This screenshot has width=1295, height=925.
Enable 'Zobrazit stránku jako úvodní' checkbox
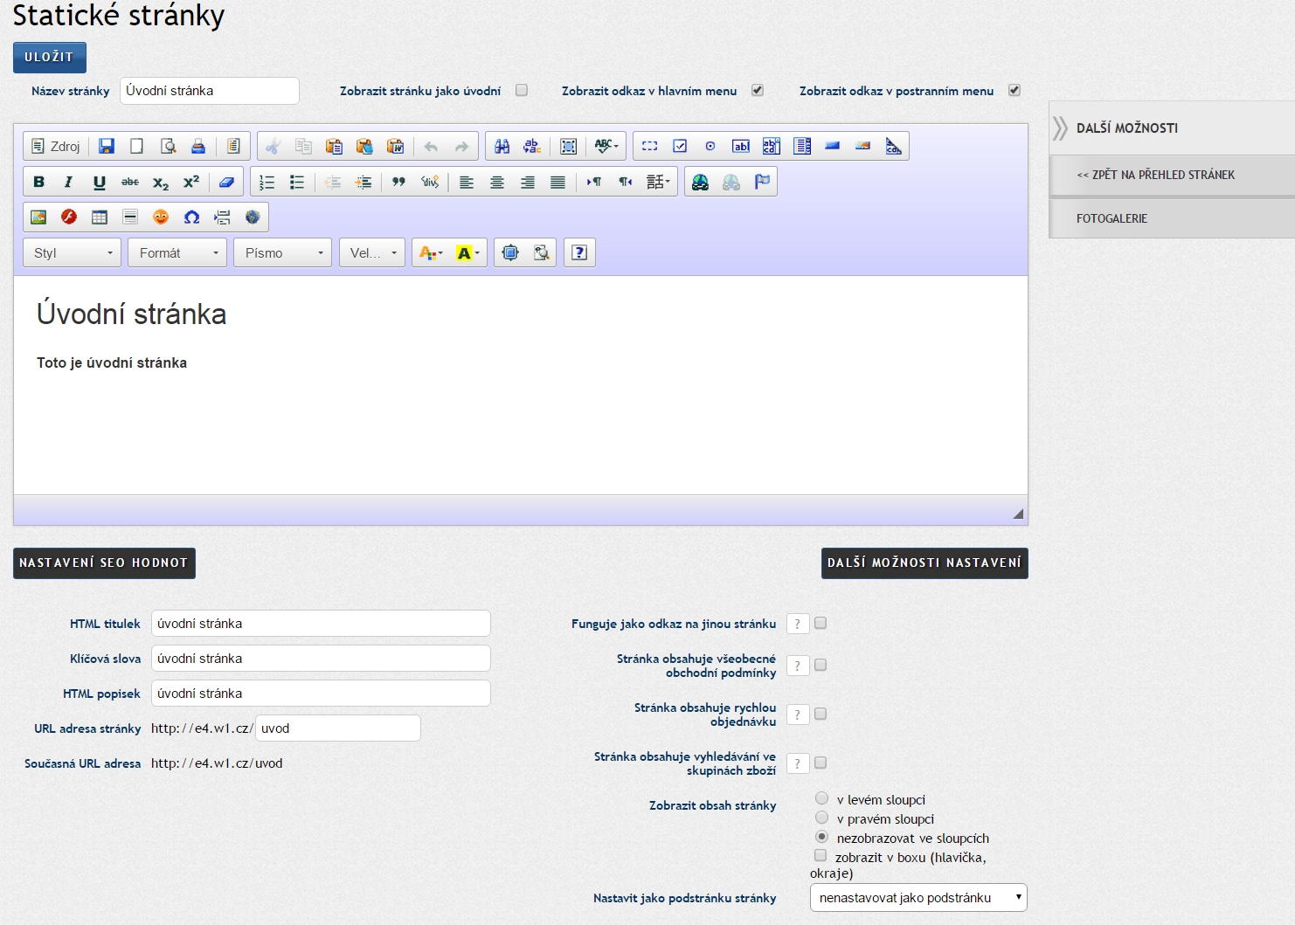pos(522,90)
